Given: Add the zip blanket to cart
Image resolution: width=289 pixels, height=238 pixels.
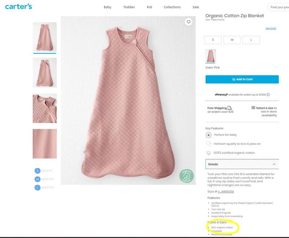Looking at the screenshot, I should (242, 79).
